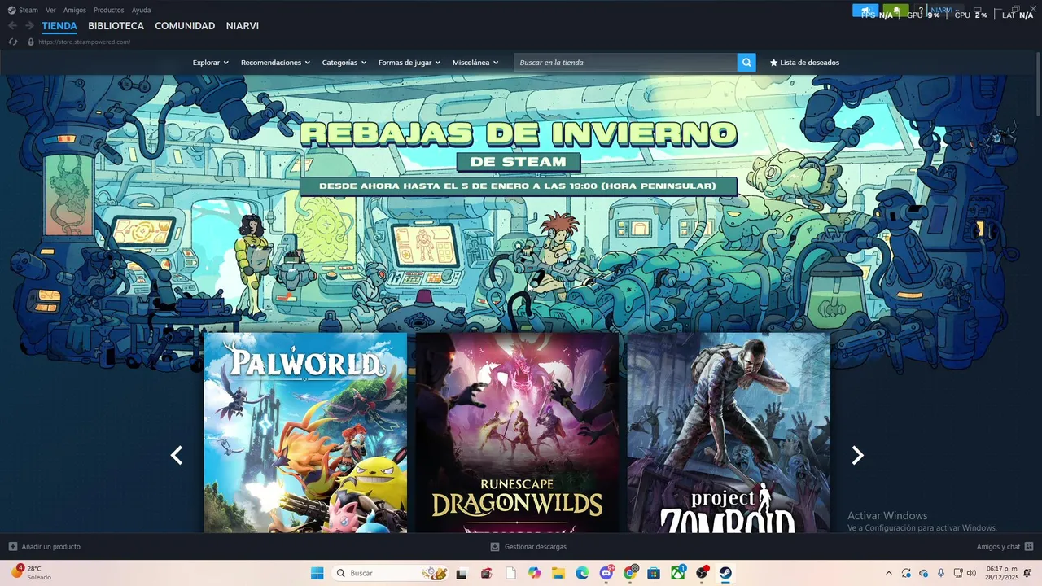1042x586 pixels.
Task: Click the Windows taskbar Buscar search box
Action: 390,573
